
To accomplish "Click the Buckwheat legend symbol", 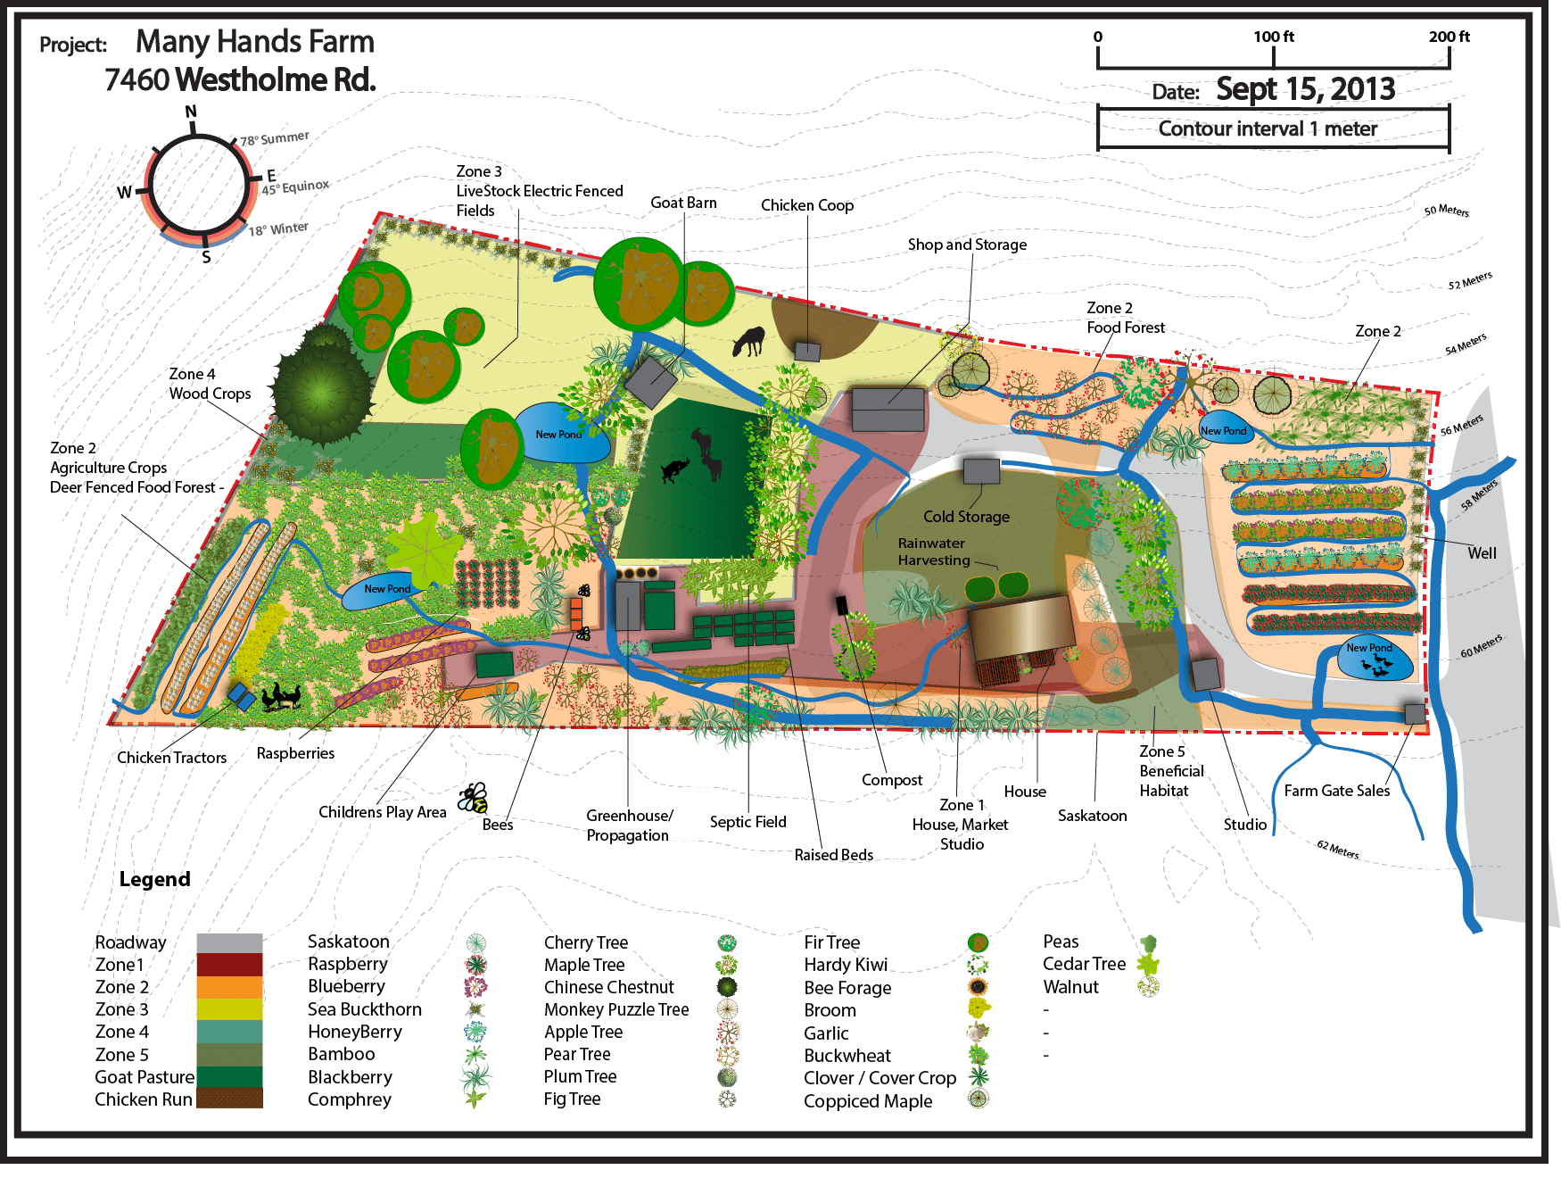I will point(979,1055).
